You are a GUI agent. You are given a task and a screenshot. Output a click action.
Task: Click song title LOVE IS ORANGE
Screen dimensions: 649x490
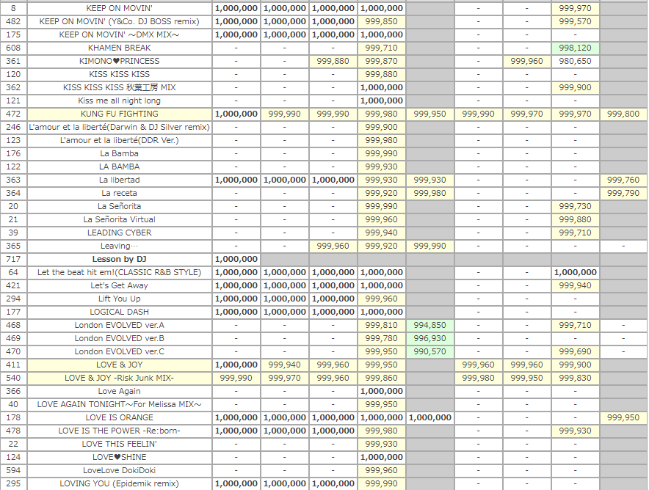pyautogui.click(x=119, y=417)
